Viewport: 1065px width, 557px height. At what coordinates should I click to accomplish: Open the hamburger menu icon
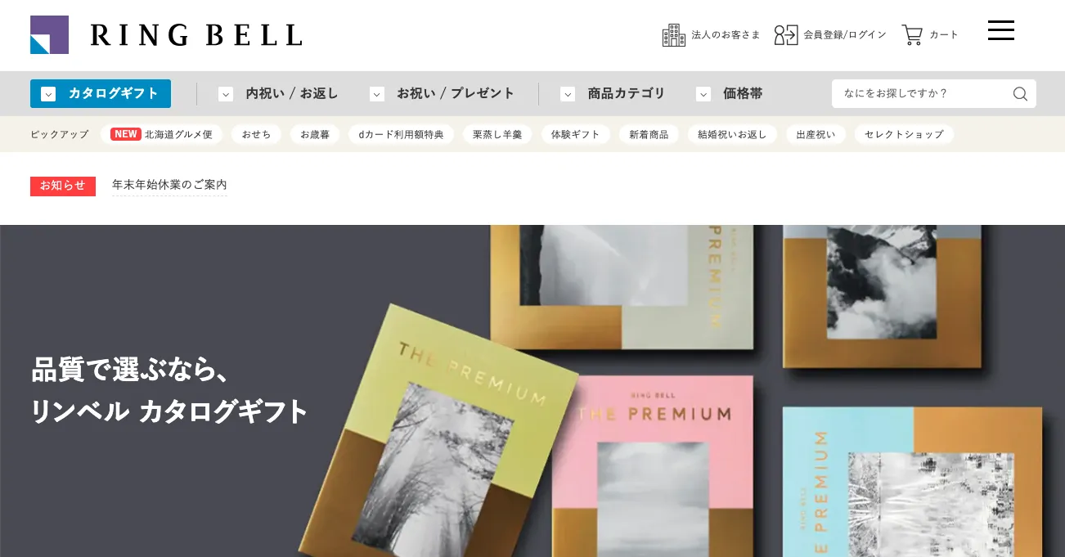click(x=1001, y=31)
